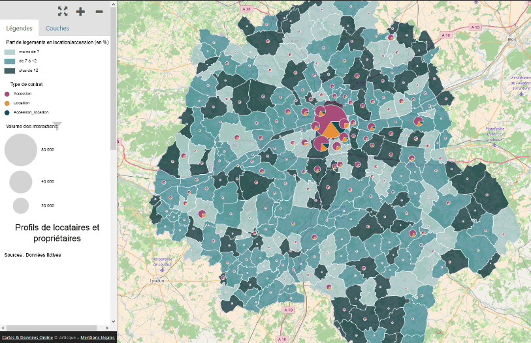Screen dimensions: 531x343
Task: Open the Mentions légales link
Action: [97, 337]
